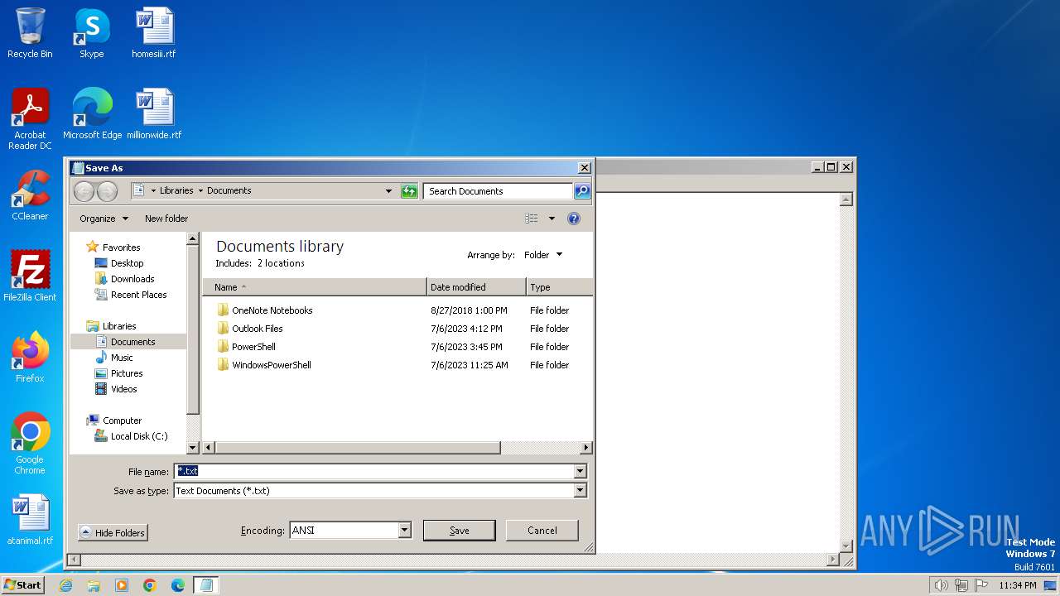
Task: Open the view options dropdown arrow
Action: pyautogui.click(x=552, y=219)
